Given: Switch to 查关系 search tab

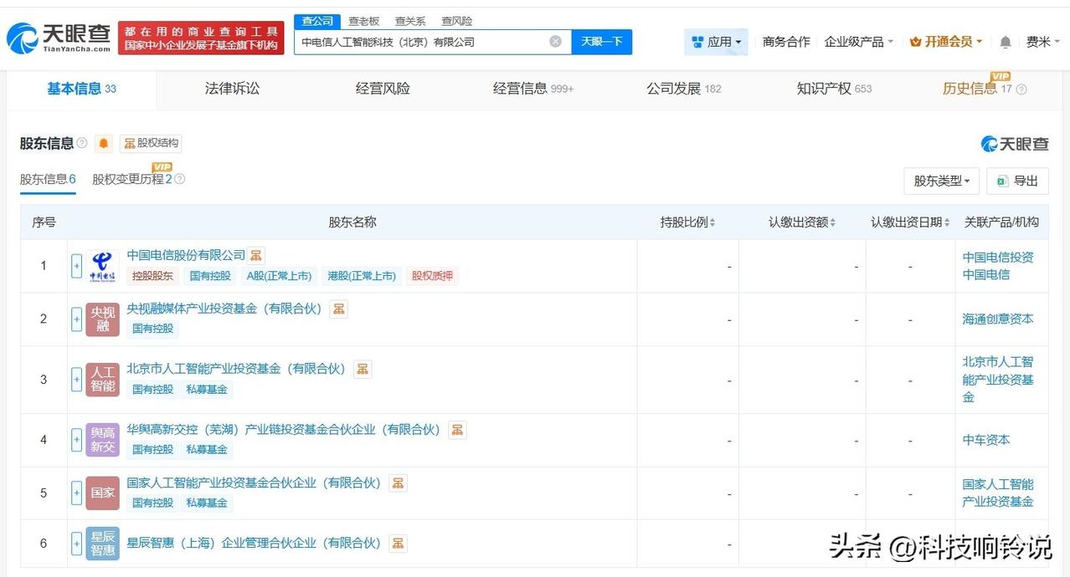Looking at the screenshot, I should pos(410,21).
